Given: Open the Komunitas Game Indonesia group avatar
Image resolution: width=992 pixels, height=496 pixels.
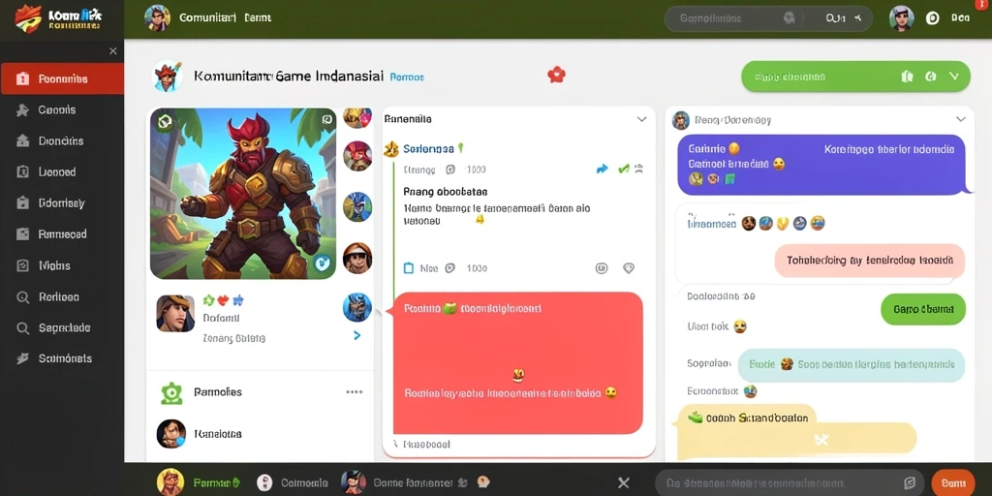Looking at the screenshot, I should pos(168,77).
